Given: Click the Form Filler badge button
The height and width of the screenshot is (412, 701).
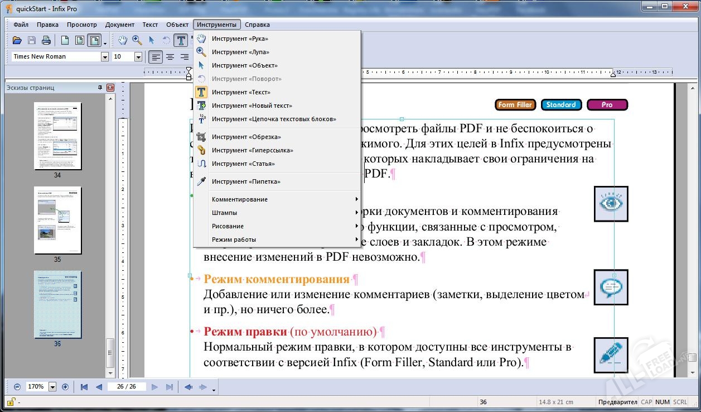Looking at the screenshot, I should tap(515, 104).
